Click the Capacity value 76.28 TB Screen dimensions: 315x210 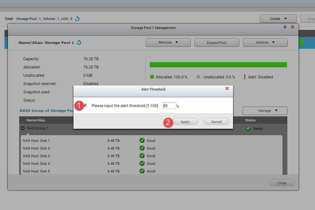pos(91,59)
